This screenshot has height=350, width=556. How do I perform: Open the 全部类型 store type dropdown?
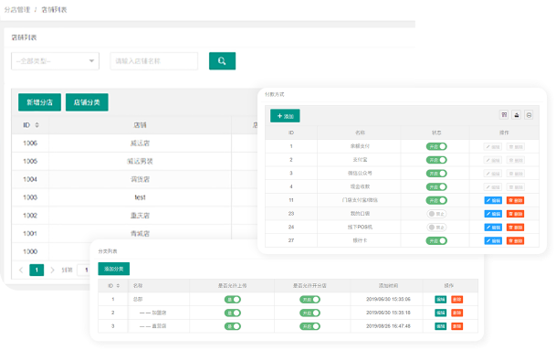(56, 61)
